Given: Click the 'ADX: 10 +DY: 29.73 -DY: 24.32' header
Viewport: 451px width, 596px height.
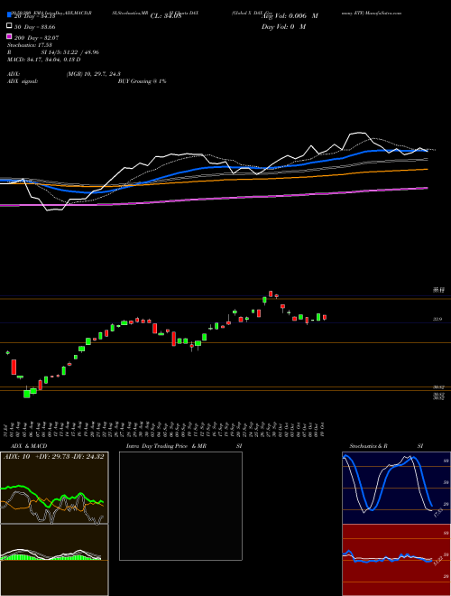Looking at the screenshot, I should (53, 457).
